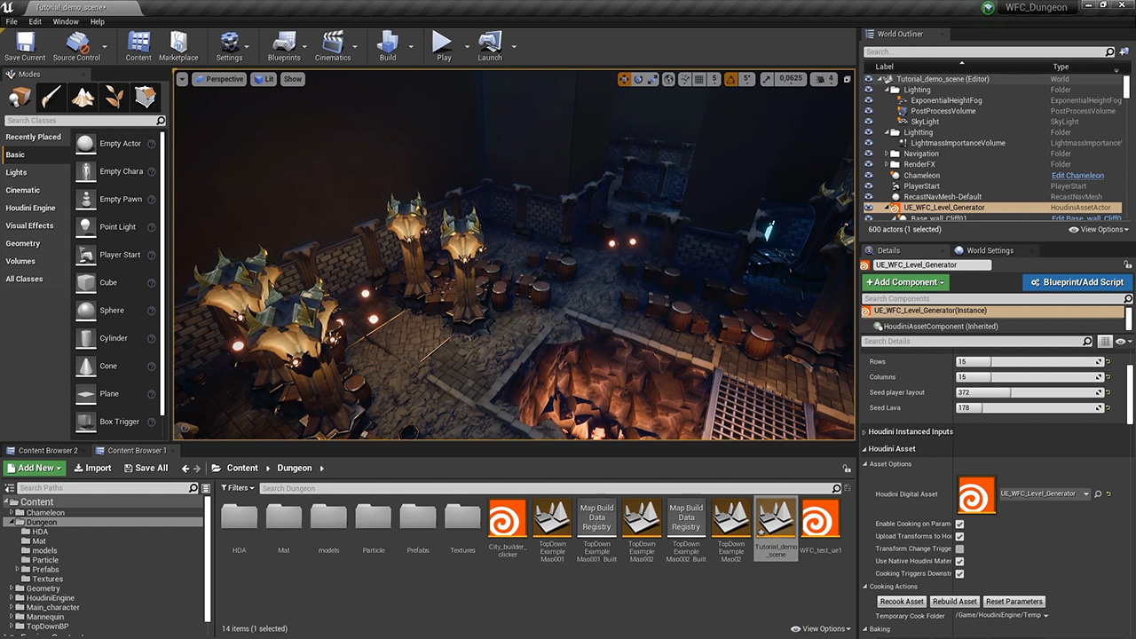This screenshot has height=639, width=1136.
Task: Click the Recook Asset button
Action: 902,602
